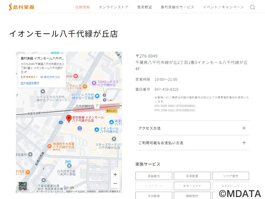The width and height of the screenshot is (265, 199).
Task: Click the Google logo on the map
Action: pyautogui.click(x=69, y=187)
